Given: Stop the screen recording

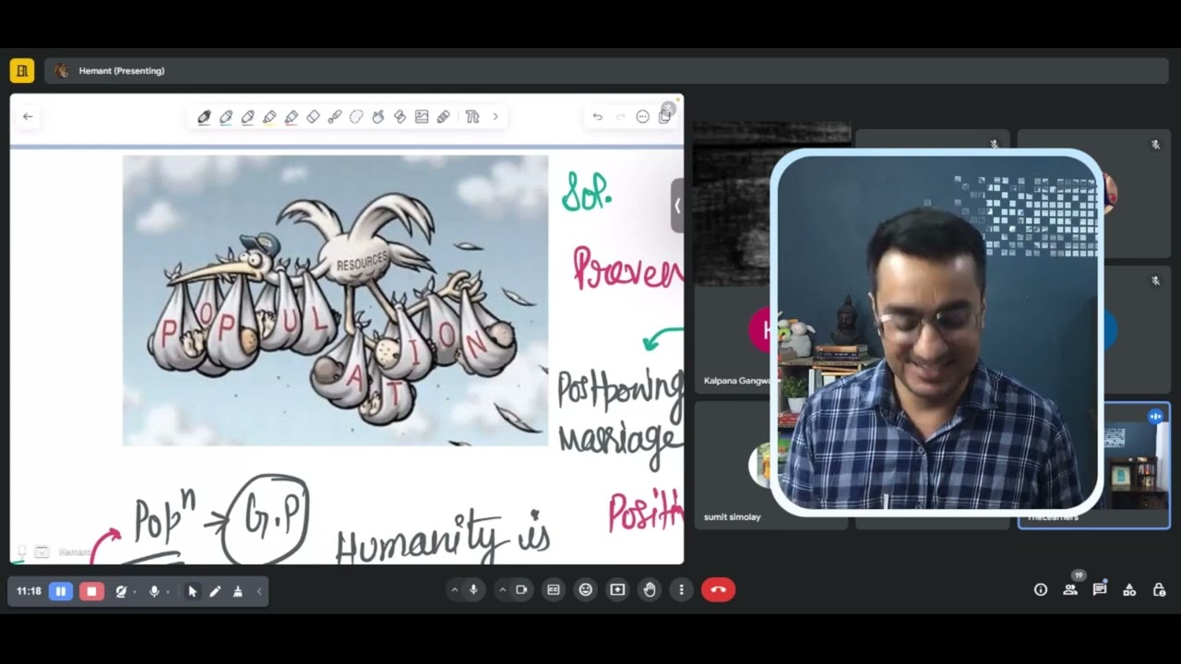Looking at the screenshot, I should click(91, 591).
